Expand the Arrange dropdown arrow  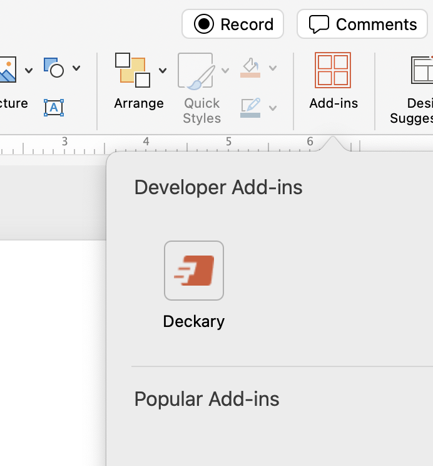pyautogui.click(x=163, y=70)
